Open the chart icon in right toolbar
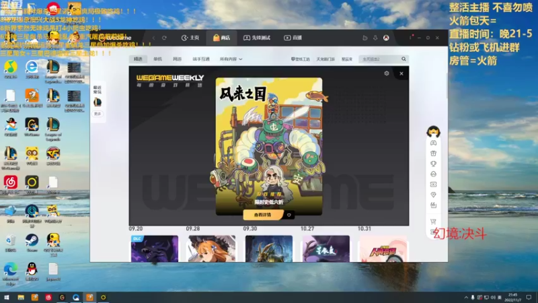Image resolution: width=538 pixels, height=303 pixels. click(433, 205)
